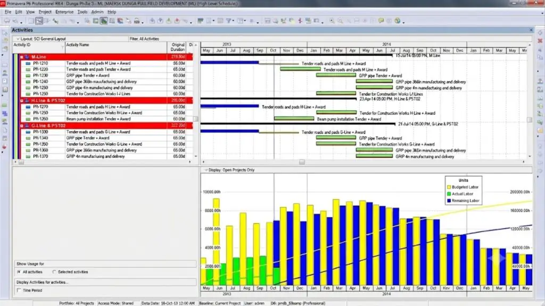Viewport: 545px width, 306px height.
Task: Open the dropdown arrow beside Filter icon
Action: (x=233, y=21)
